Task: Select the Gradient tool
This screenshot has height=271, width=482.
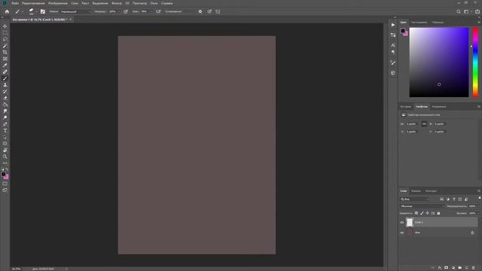Action: (x=5, y=105)
